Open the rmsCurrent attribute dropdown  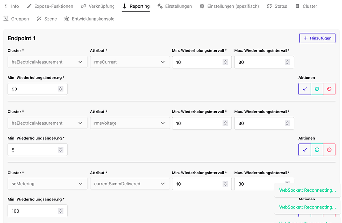tap(130, 62)
